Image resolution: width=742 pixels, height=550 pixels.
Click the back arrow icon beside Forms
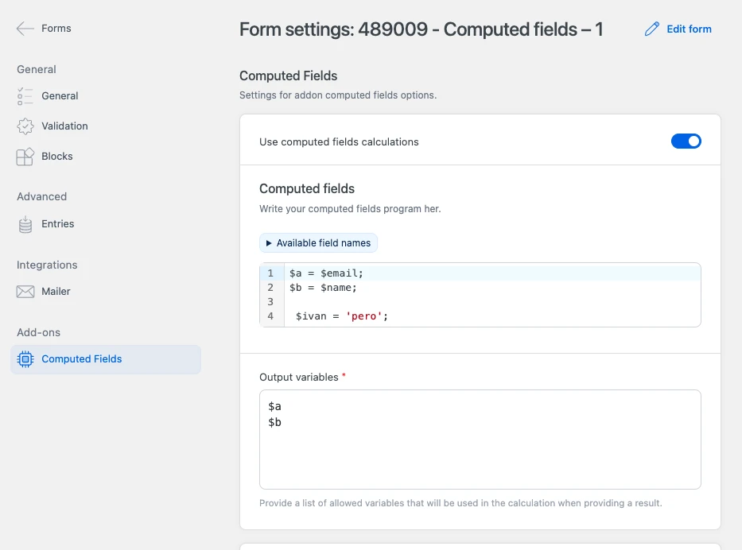tap(25, 29)
